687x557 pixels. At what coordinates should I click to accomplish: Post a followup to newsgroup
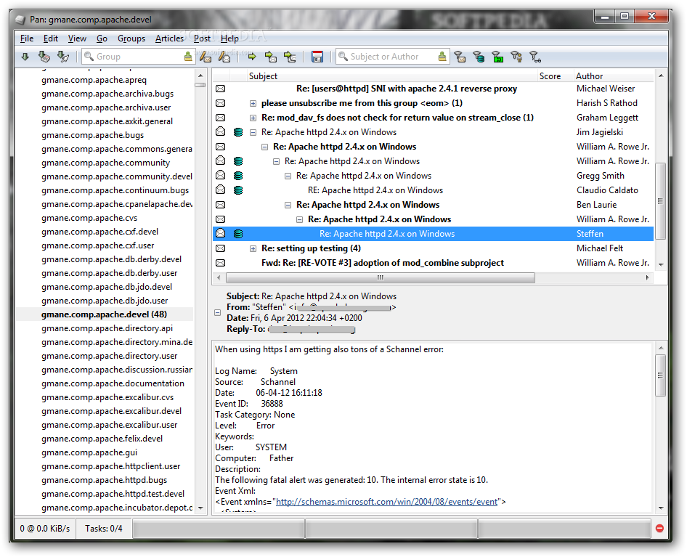(x=224, y=57)
